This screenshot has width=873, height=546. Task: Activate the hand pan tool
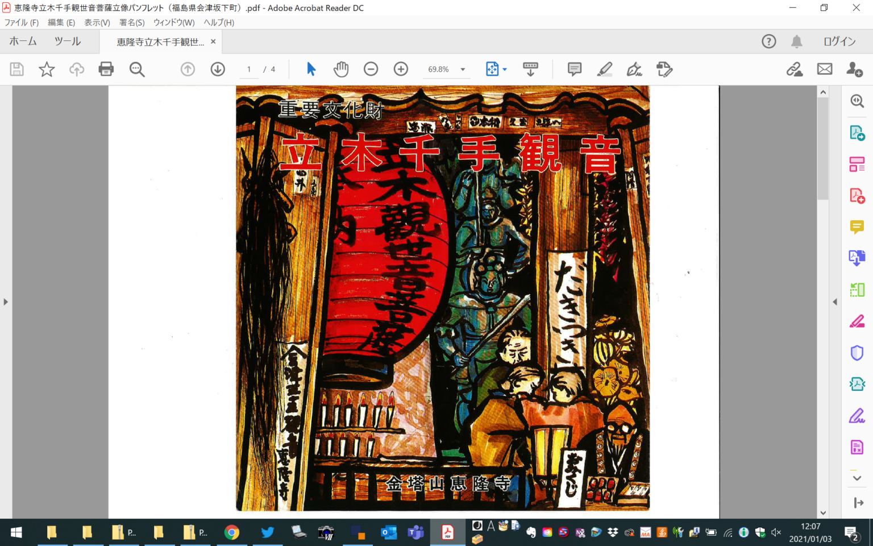(341, 69)
